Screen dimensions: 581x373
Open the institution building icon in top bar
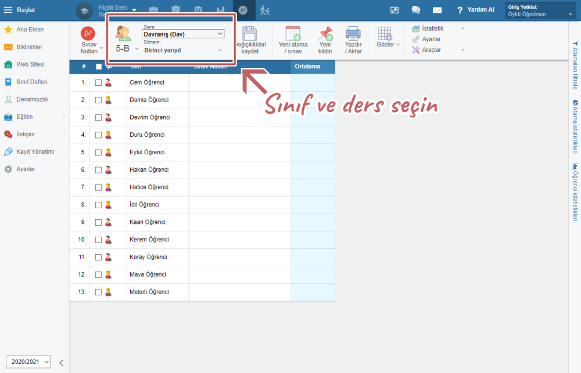click(198, 10)
